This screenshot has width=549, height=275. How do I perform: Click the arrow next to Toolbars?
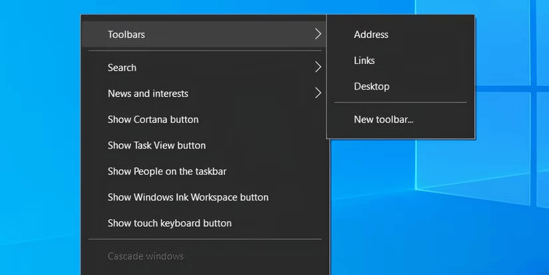coord(318,34)
